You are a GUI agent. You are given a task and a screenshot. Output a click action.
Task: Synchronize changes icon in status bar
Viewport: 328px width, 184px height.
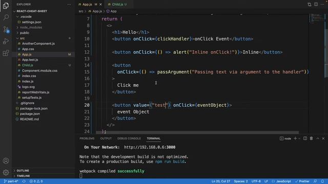pyautogui.click(x=24, y=181)
